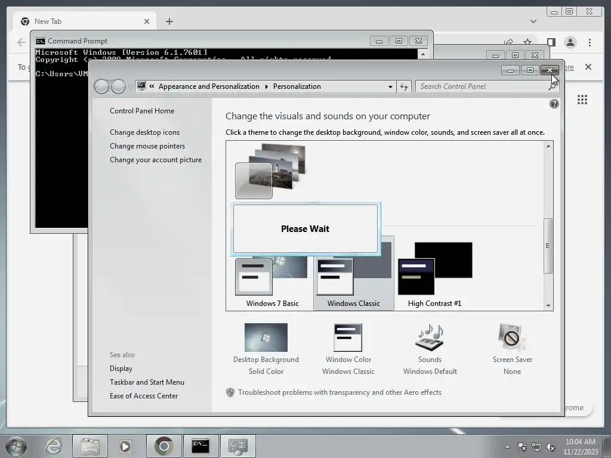The height and width of the screenshot is (458, 611).
Task: Click volume speaker tray icon
Action: point(551,447)
